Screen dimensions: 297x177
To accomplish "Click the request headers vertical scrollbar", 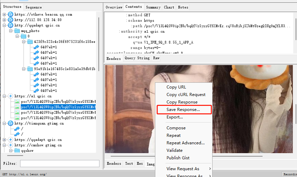I will 296,29.
